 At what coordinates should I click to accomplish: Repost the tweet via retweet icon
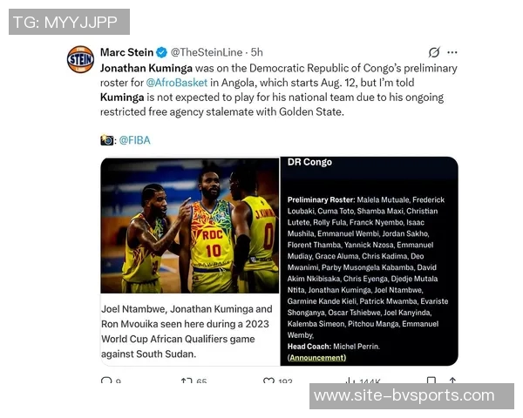[187, 381]
